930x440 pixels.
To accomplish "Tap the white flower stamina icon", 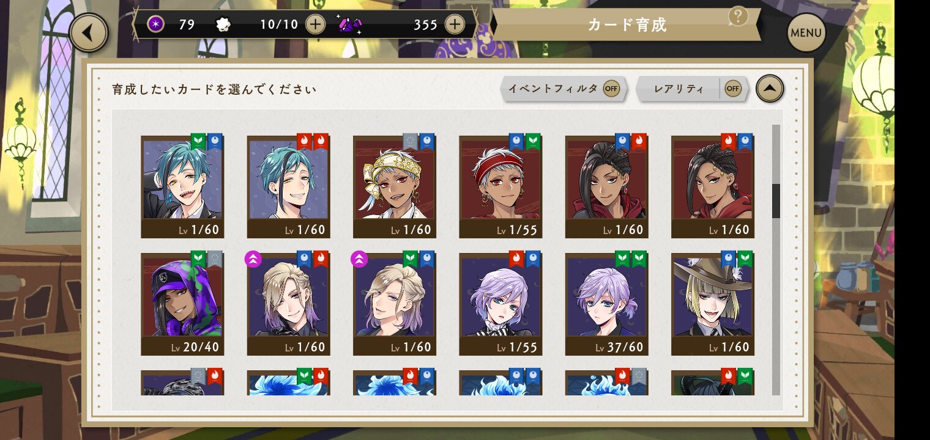I will [x=224, y=24].
